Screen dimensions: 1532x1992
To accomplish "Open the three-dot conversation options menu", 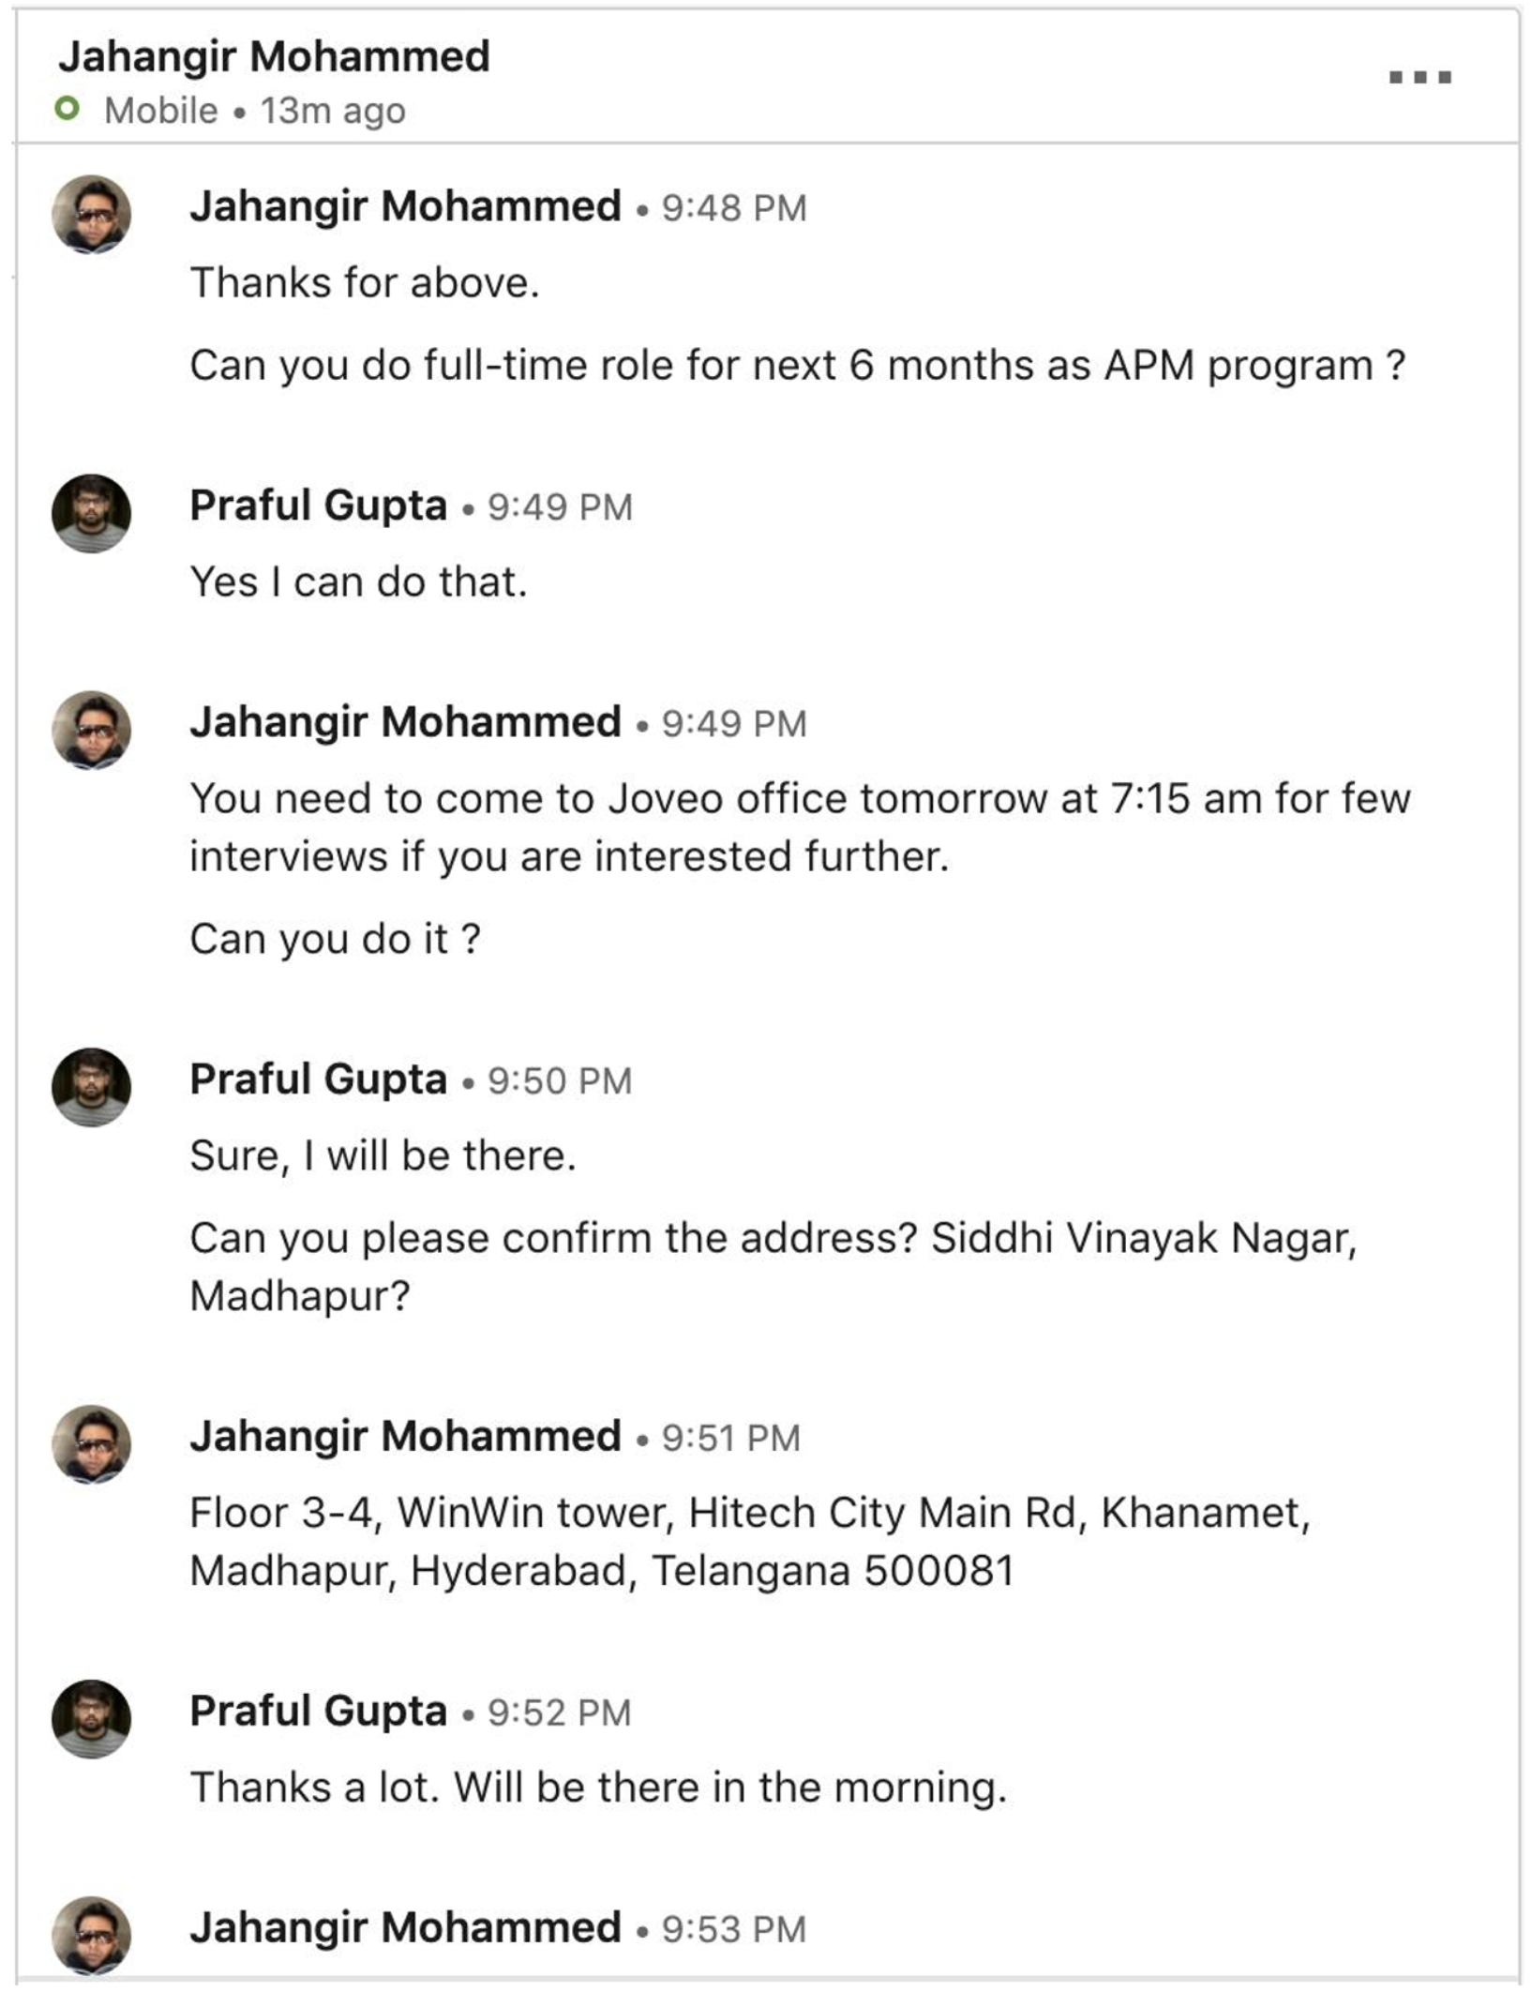I will click(1419, 77).
